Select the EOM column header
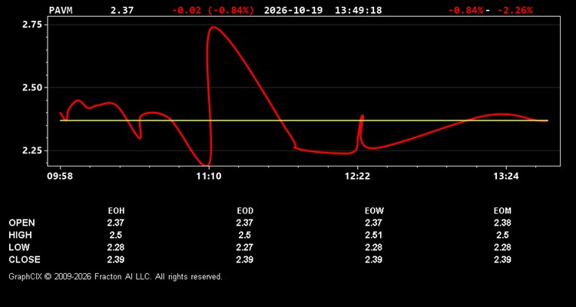The height and width of the screenshot is (307, 576). pyautogui.click(x=502, y=211)
